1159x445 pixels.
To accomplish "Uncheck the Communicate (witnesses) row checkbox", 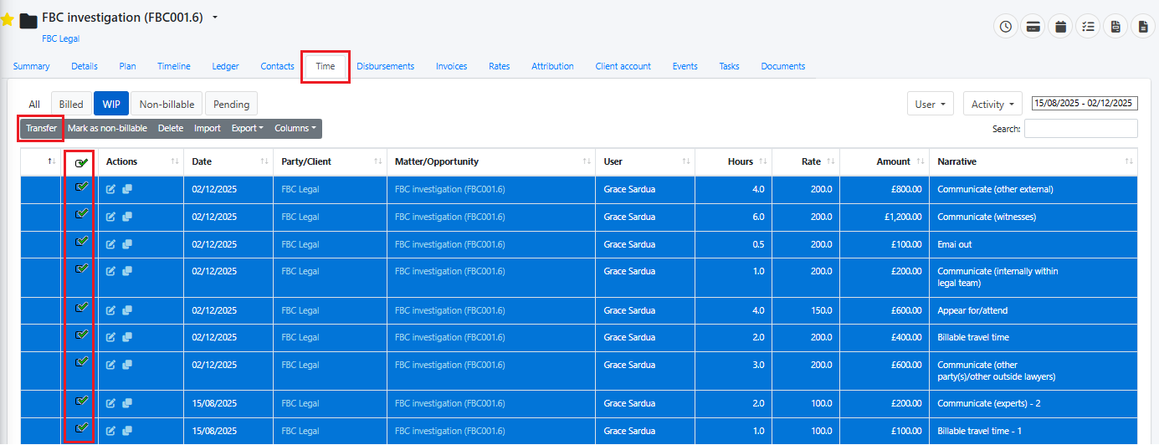I will [x=81, y=215].
